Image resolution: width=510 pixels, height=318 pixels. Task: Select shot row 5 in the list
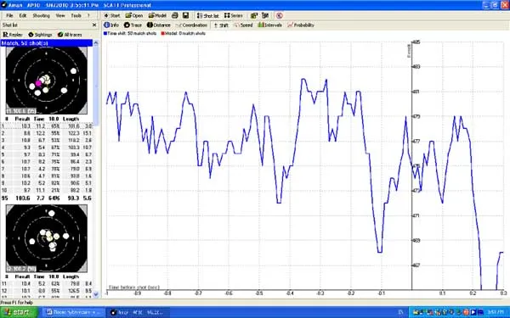point(47,154)
